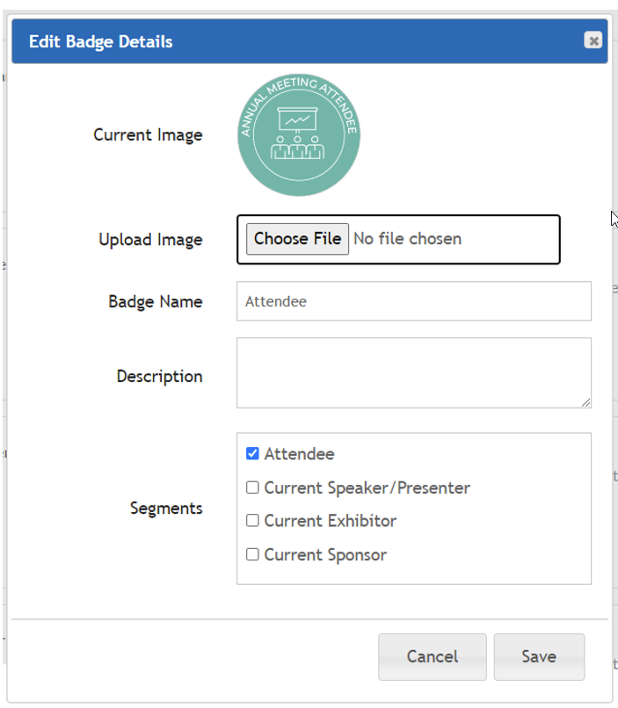Save the badge details
The height and width of the screenshot is (708, 618).
coord(538,656)
